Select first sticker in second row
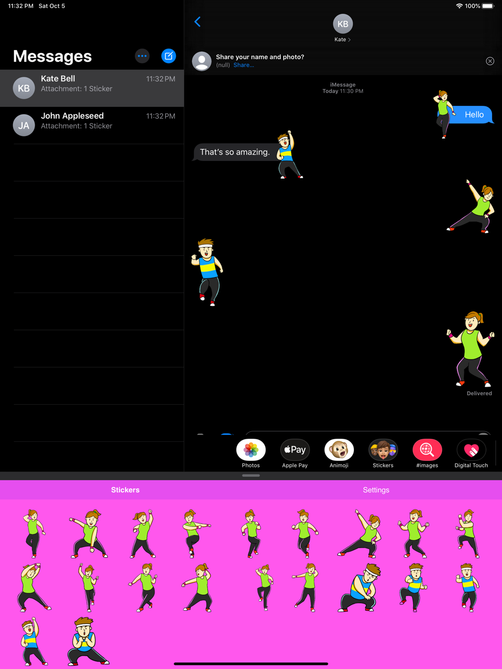This screenshot has width=502, height=669. click(33, 587)
